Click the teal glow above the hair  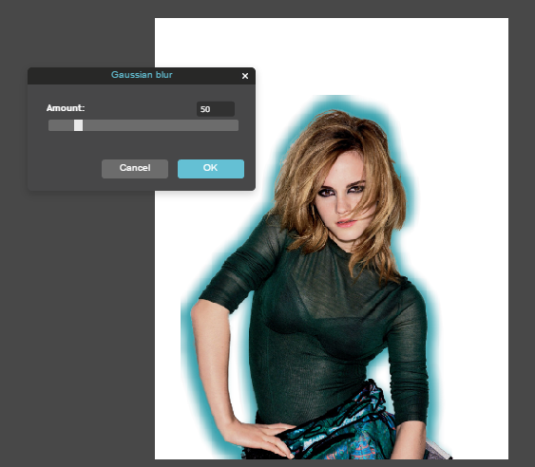(336, 103)
